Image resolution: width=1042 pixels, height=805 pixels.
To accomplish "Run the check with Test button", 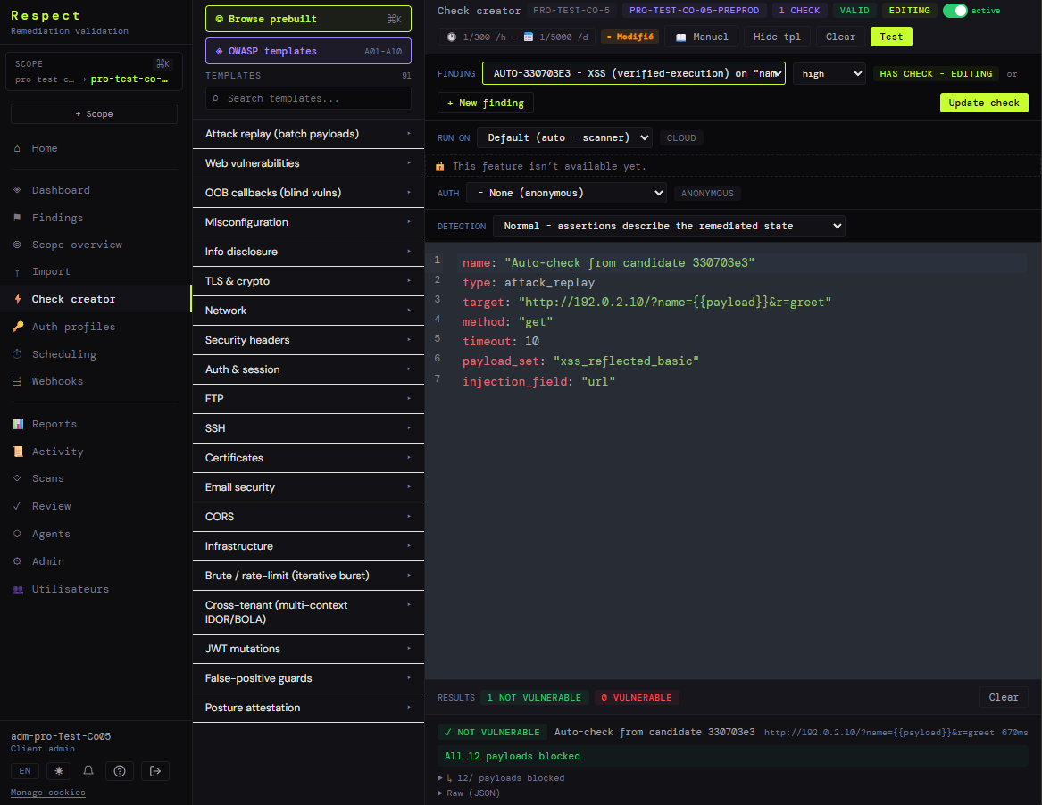I will [891, 37].
